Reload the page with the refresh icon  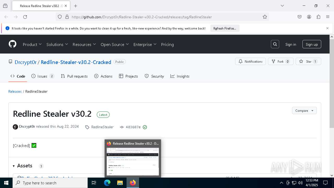pyautogui.click(x=25, y=17)
